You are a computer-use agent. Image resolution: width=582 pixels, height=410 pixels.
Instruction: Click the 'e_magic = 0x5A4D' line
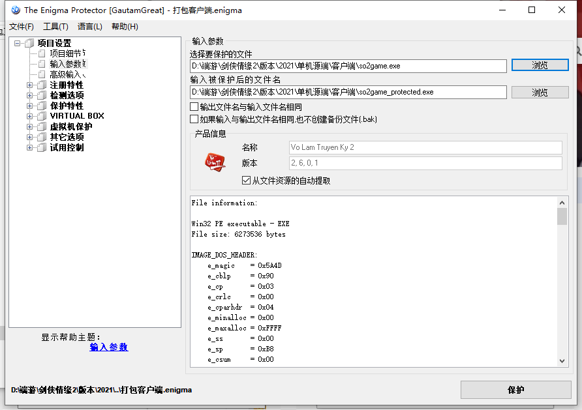[244, 265]
